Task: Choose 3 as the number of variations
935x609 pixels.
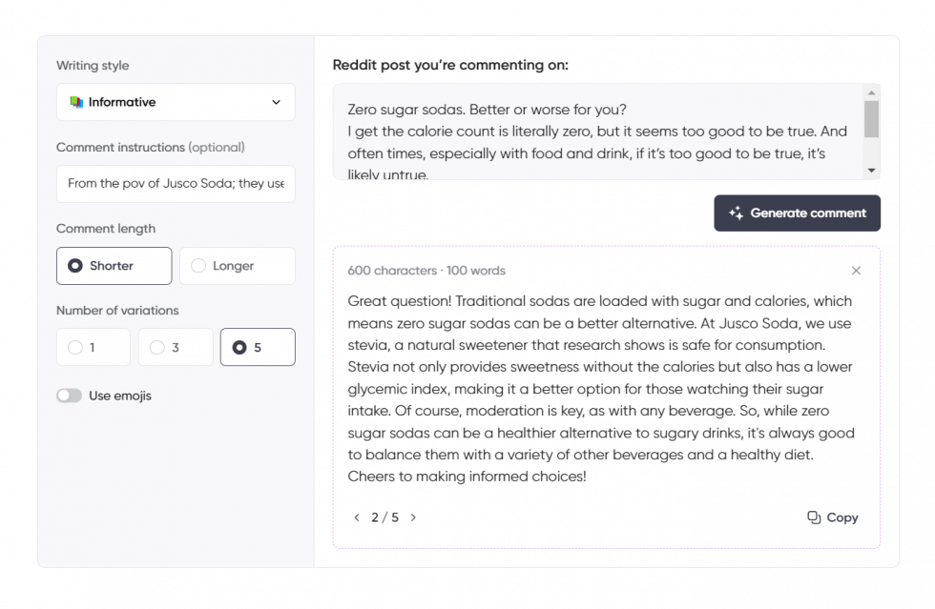Action: tap(176, 347)
